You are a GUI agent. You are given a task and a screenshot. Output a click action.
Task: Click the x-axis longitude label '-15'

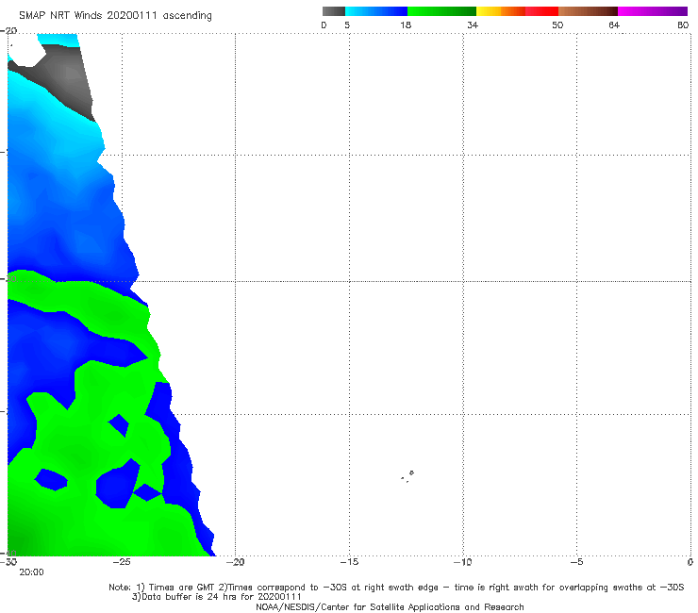pyautogui.click(x=349, y=562)
